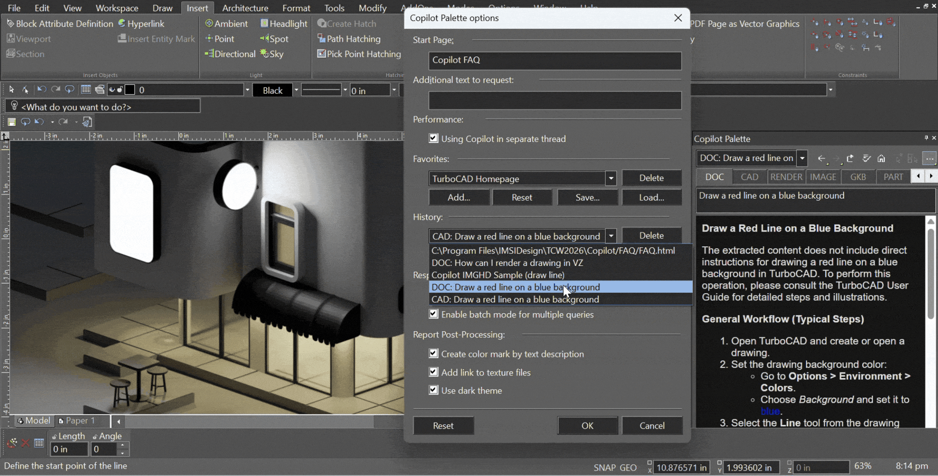Collapse the History dropdown arrow

[611, 236]
